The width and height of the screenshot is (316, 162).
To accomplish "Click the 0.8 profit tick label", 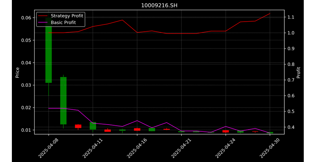I will 290,64.
